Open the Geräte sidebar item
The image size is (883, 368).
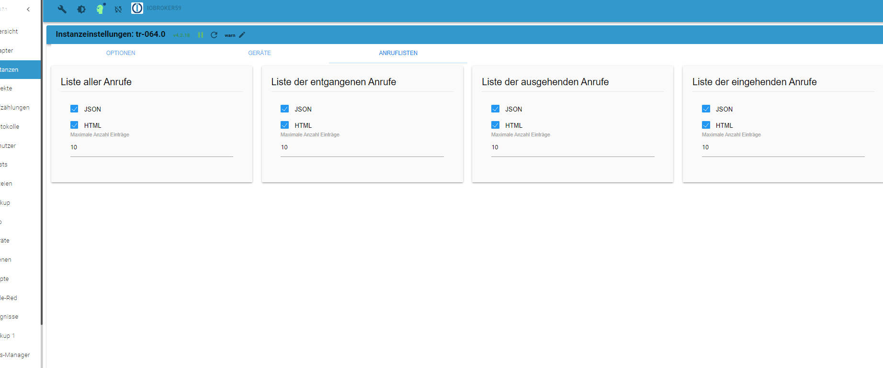click(x=20, y=241)
